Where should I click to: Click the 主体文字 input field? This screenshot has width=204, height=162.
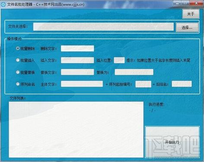pos(82,84)
